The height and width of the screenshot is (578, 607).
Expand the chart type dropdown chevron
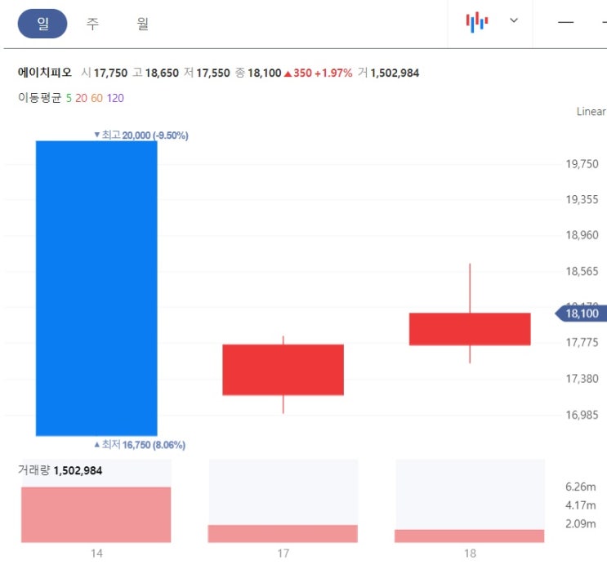514,20
